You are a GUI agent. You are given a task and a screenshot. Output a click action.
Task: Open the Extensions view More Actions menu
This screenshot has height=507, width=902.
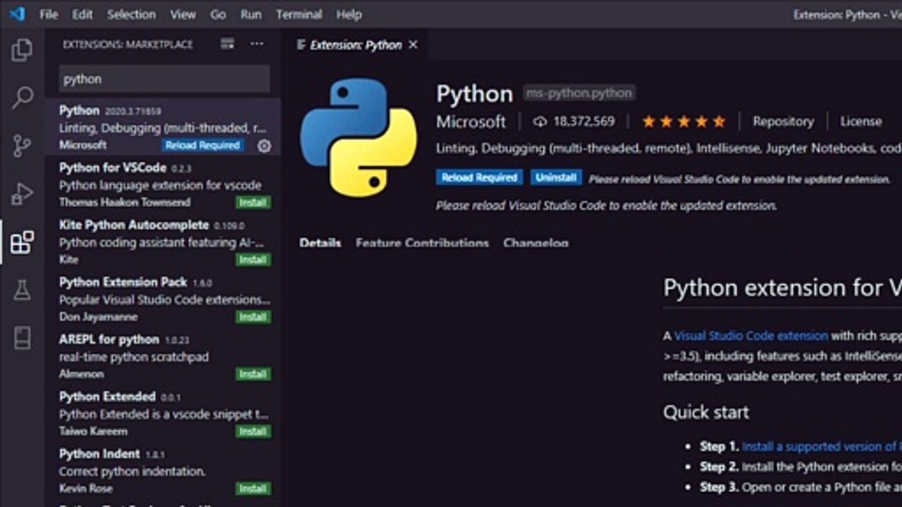click(x=257, y=44)
